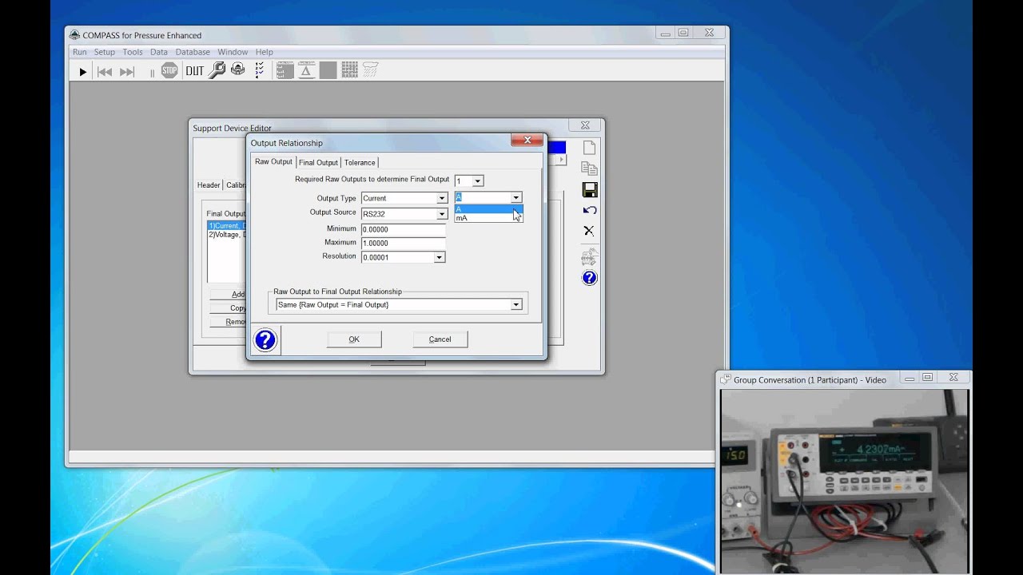The width and height of the screenshot is (1023, 575).
Task: Select the 1)Current final output list row
Action: [x=227, y=226]
